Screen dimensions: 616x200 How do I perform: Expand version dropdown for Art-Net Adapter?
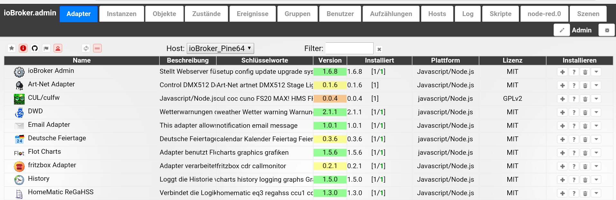coord(596,85)
